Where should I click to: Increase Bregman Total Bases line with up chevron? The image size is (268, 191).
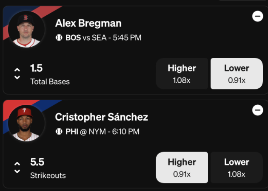[17, 70]
